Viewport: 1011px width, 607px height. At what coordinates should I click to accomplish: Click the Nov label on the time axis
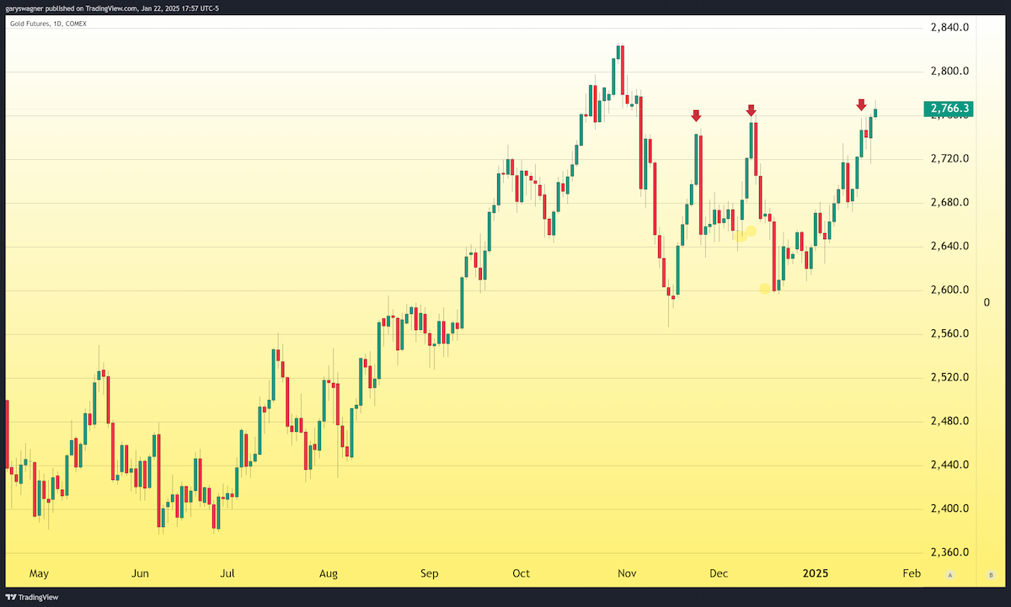coord(626,573)
